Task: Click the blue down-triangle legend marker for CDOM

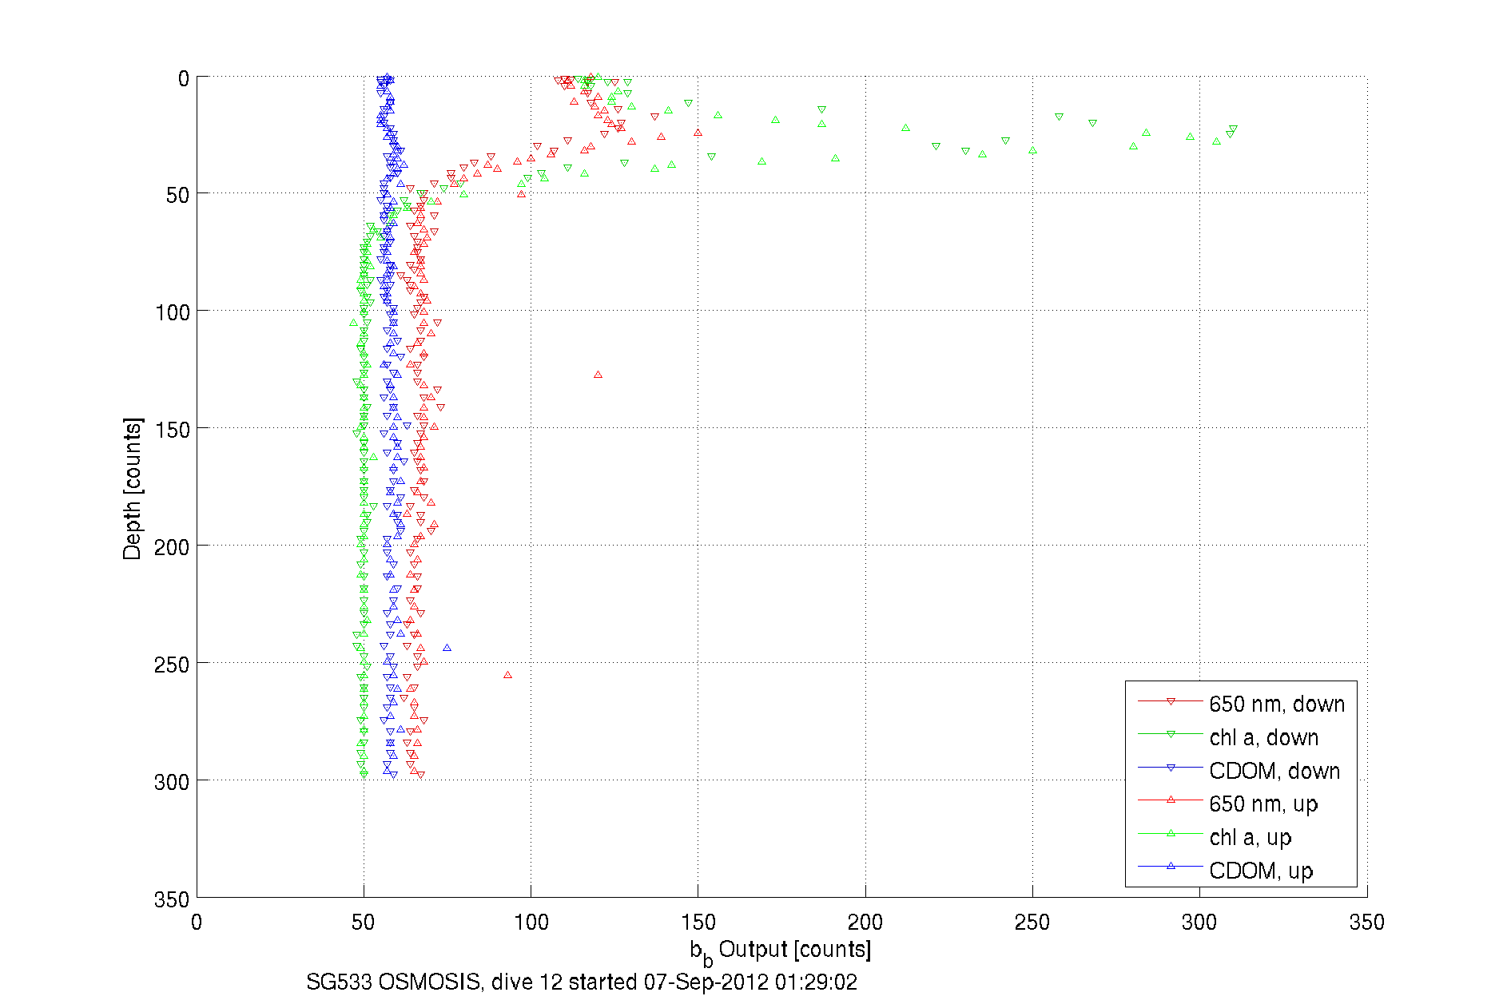Action: click(x=1171, y=768)
